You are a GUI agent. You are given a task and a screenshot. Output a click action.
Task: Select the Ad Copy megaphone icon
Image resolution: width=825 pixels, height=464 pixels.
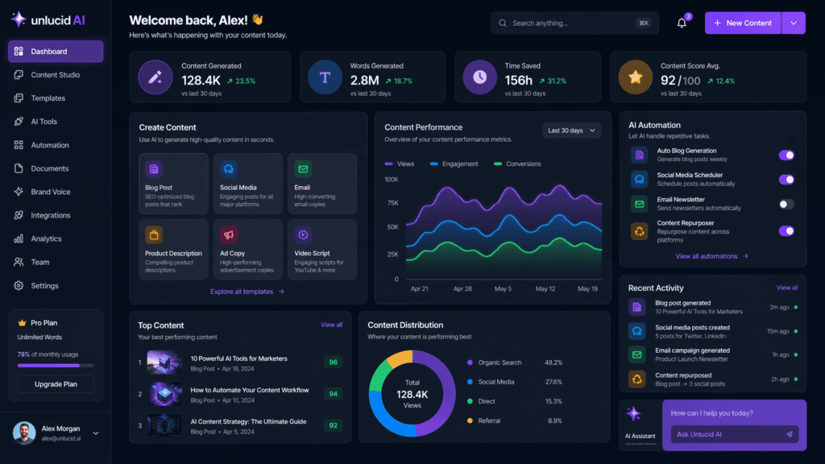pos(228,235)
